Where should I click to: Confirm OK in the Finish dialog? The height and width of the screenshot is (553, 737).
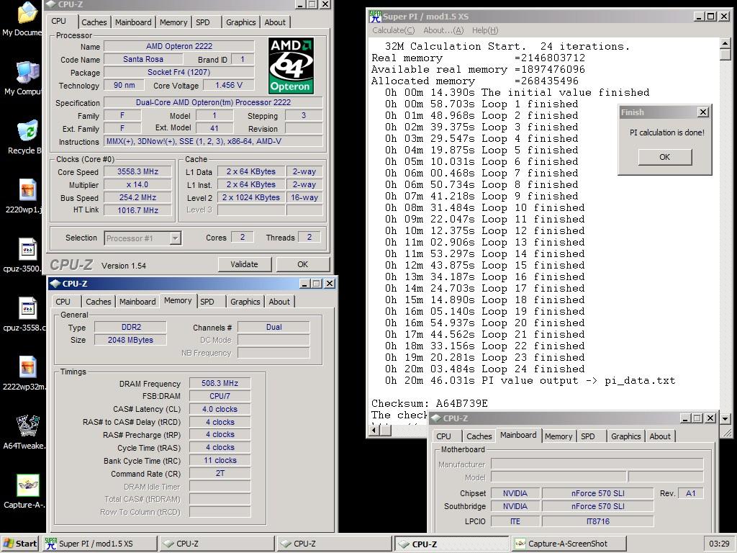click(x=664, y=157)
